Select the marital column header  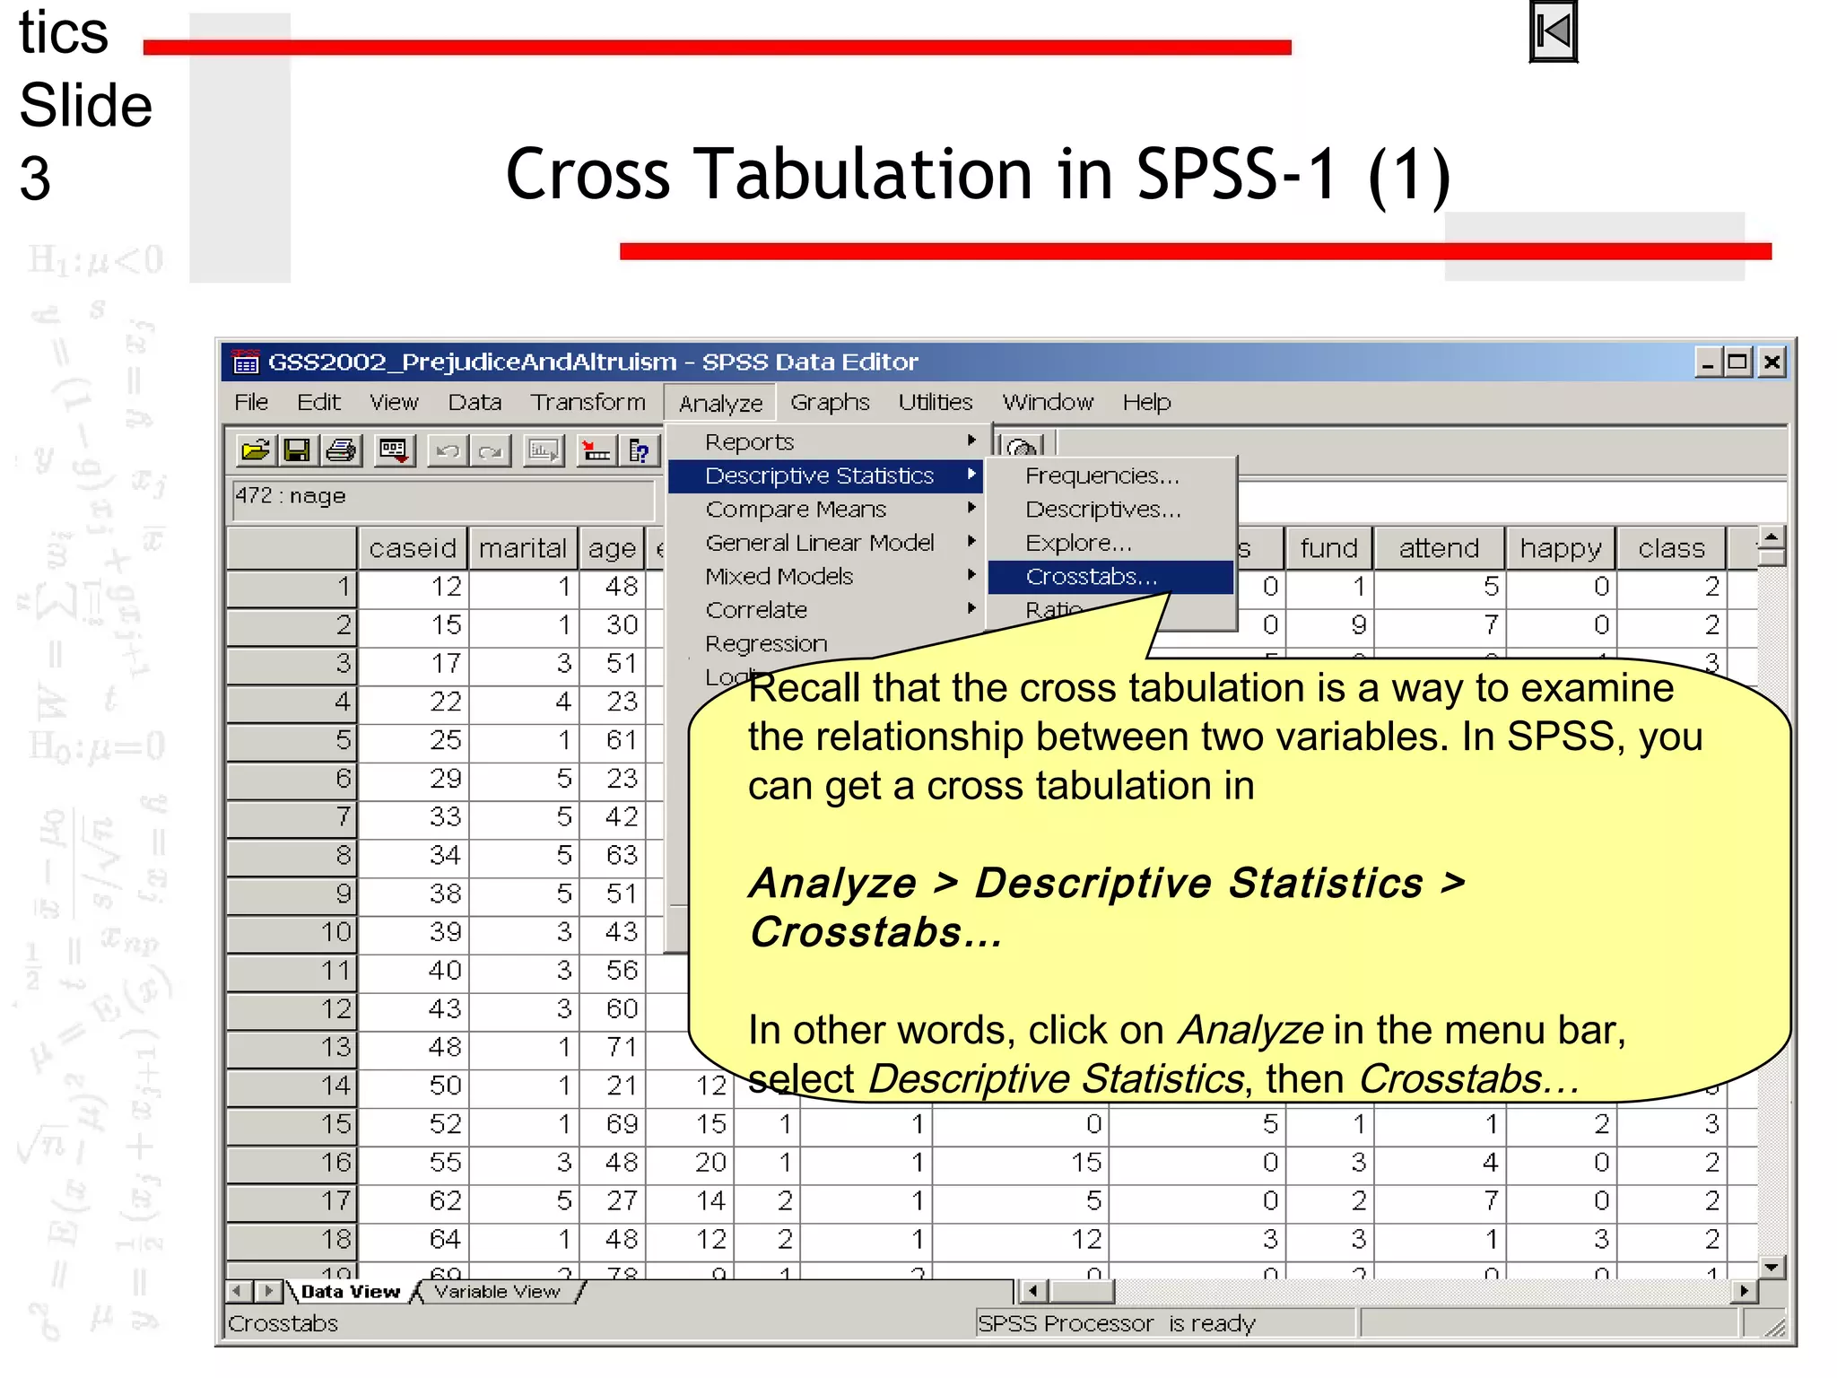[x=523, y=548]
